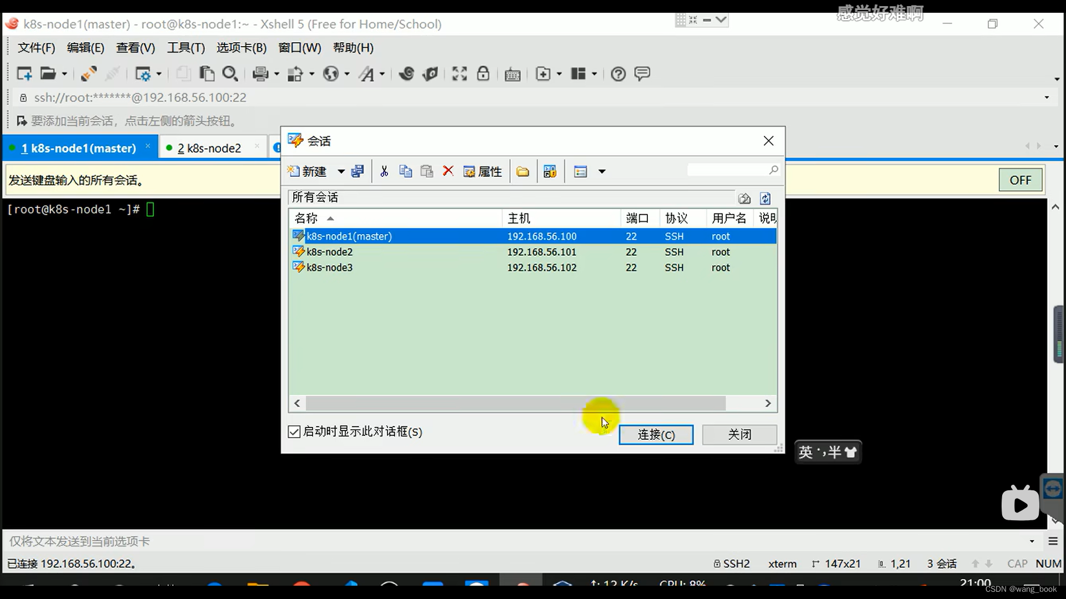Open the Edit (E) menu
The height and width of the screenshot is (599, 1066).
(x=86, y=48)
